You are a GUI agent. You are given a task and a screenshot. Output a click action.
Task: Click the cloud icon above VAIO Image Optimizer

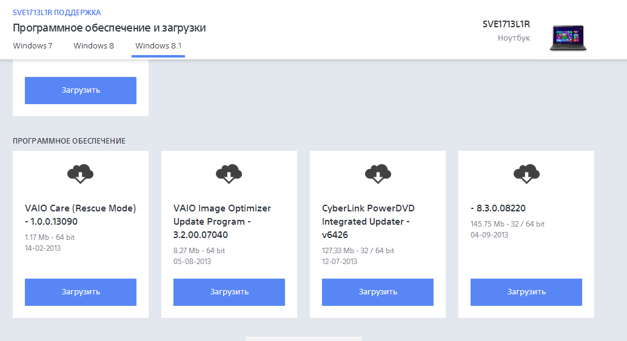pyautogui.click(x=229, y=174)
